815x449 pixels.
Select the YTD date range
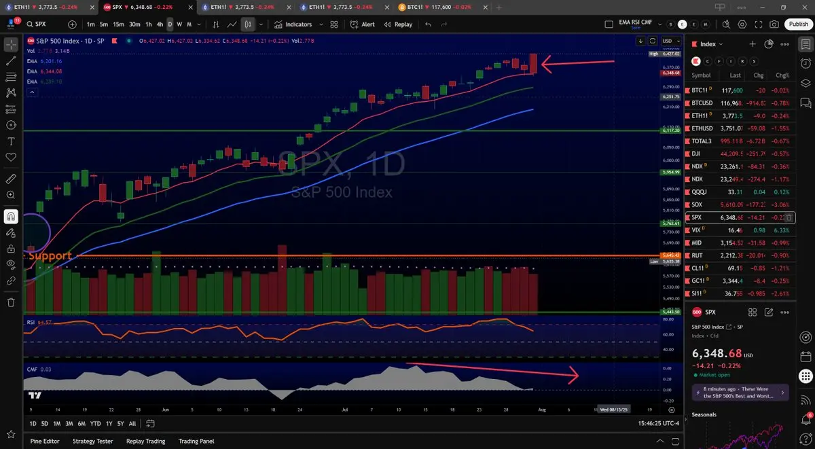pyautogui.click(x=95, y=424)
